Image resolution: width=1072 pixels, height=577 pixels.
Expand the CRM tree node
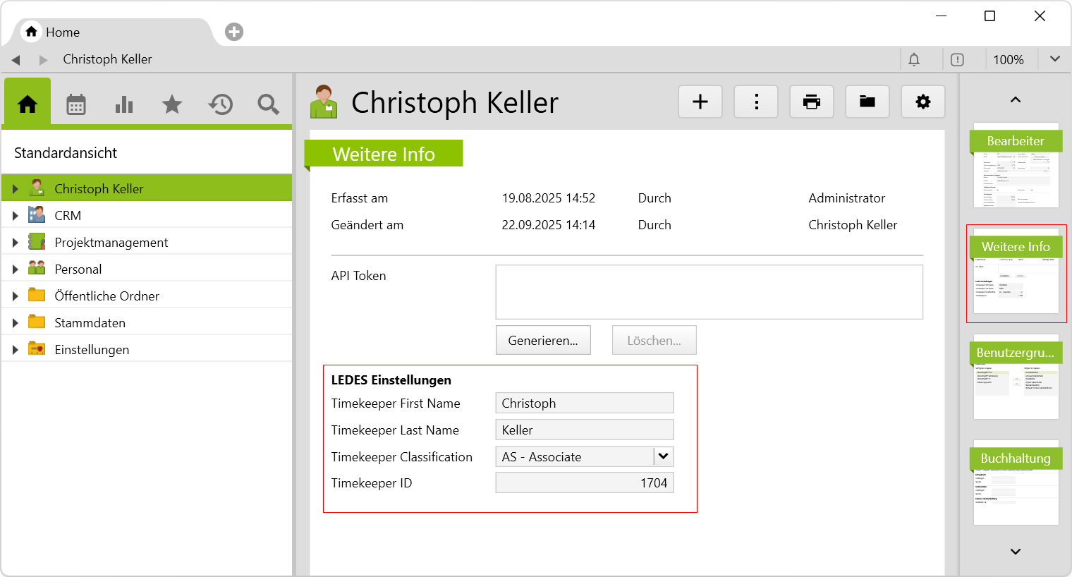[x=15, y=216]
